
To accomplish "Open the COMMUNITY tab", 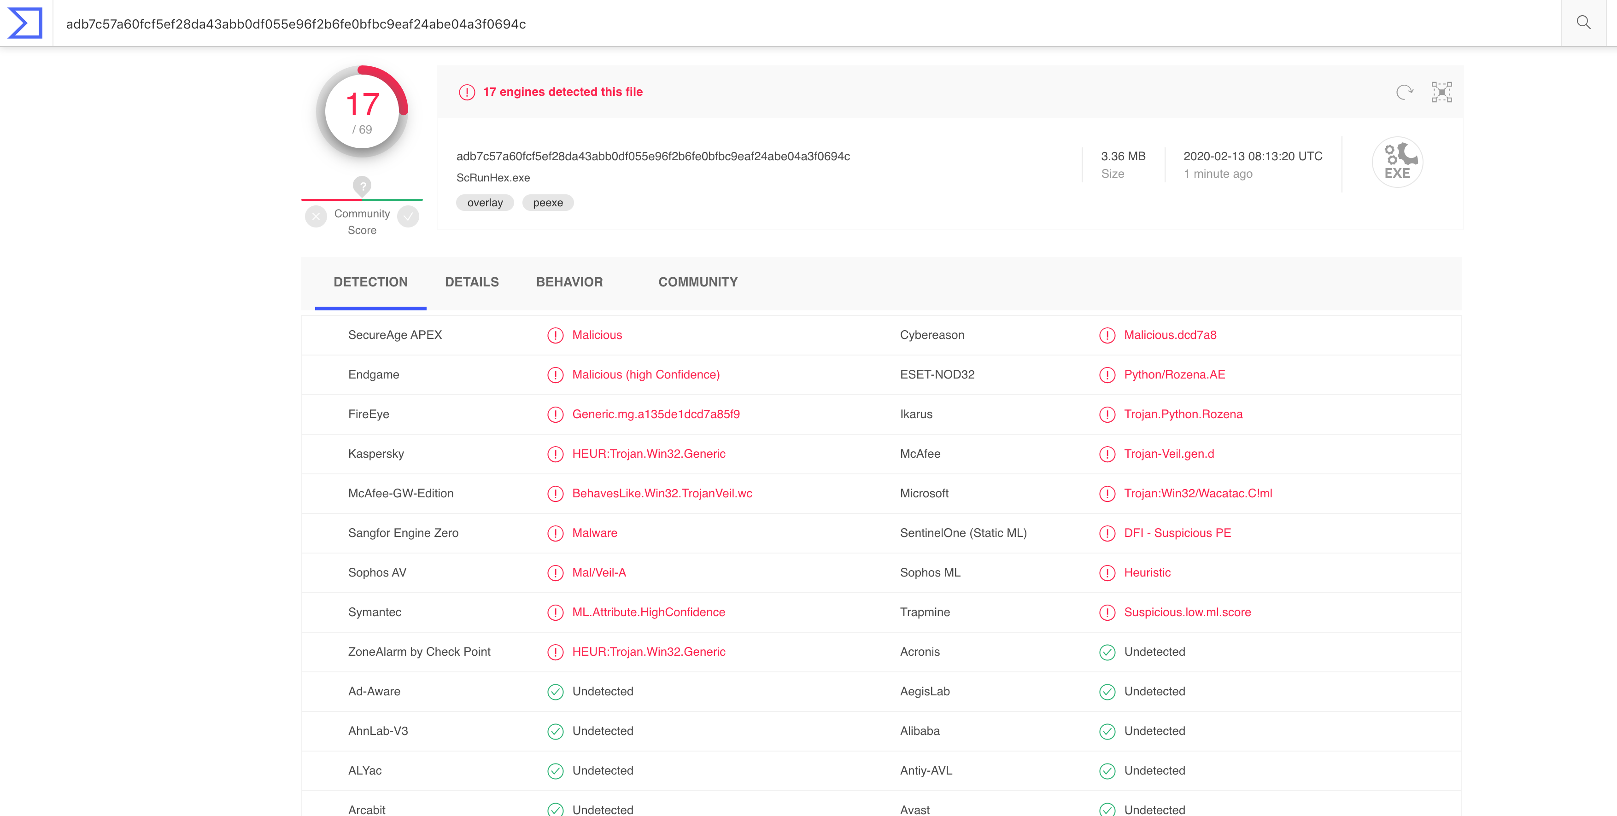I will pos(698,282).
